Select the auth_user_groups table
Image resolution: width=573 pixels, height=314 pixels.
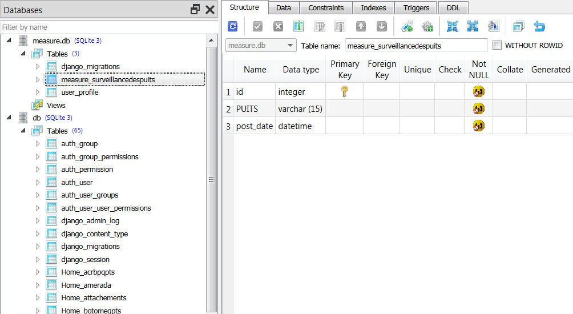pos(90,195)
